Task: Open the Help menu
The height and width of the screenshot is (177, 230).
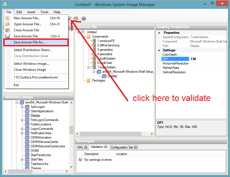Action: [x=57, y=12]
